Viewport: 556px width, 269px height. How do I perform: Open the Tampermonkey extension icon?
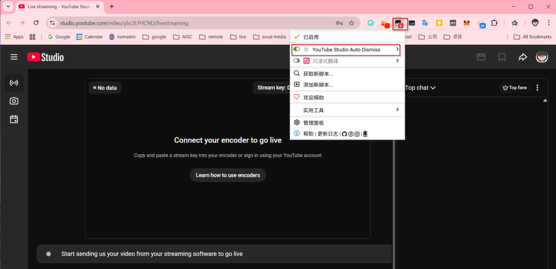pyautogui.click(x=399, y=23)
